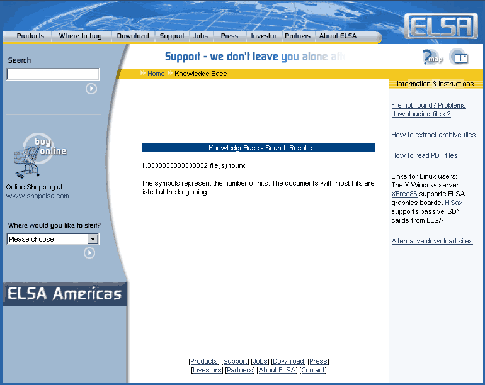
Task: Visit the www.shopelsa.com link
Action: 37,196
